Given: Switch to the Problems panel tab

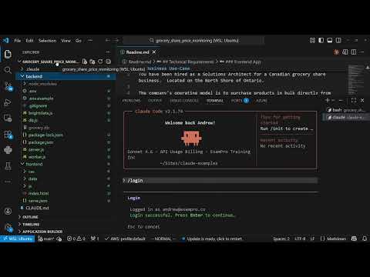Looking at the screenshot, I should 131,101.
